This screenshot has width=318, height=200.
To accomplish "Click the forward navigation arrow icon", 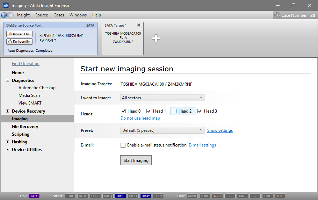I will 10,15.
